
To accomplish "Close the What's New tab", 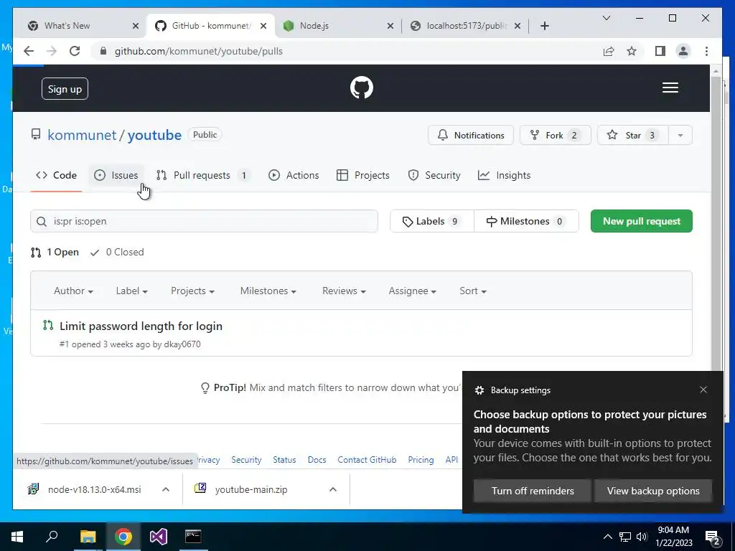I will point(136,26).
